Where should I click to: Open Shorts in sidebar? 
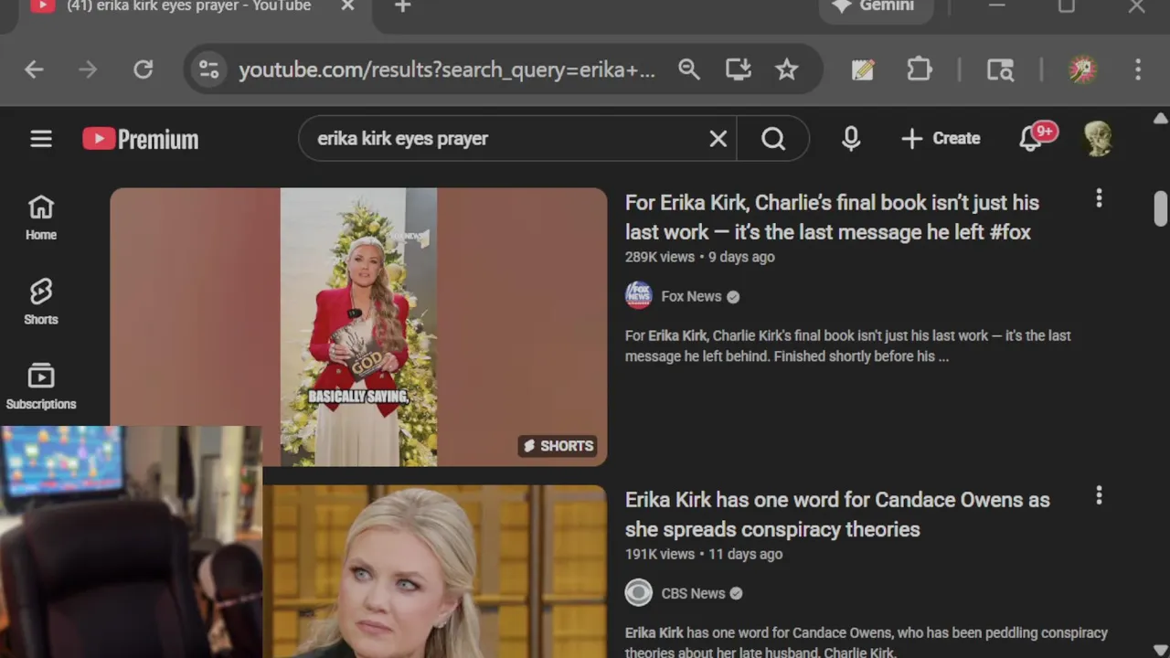41,302
